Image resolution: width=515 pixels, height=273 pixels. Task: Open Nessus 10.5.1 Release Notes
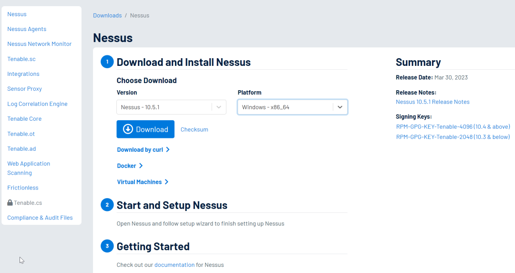pos(433,102)
